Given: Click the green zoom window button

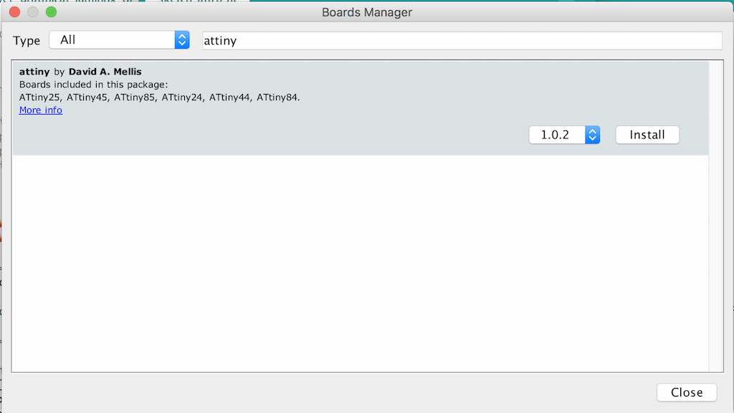Looking at the screenshot, I should pos(51,12).
